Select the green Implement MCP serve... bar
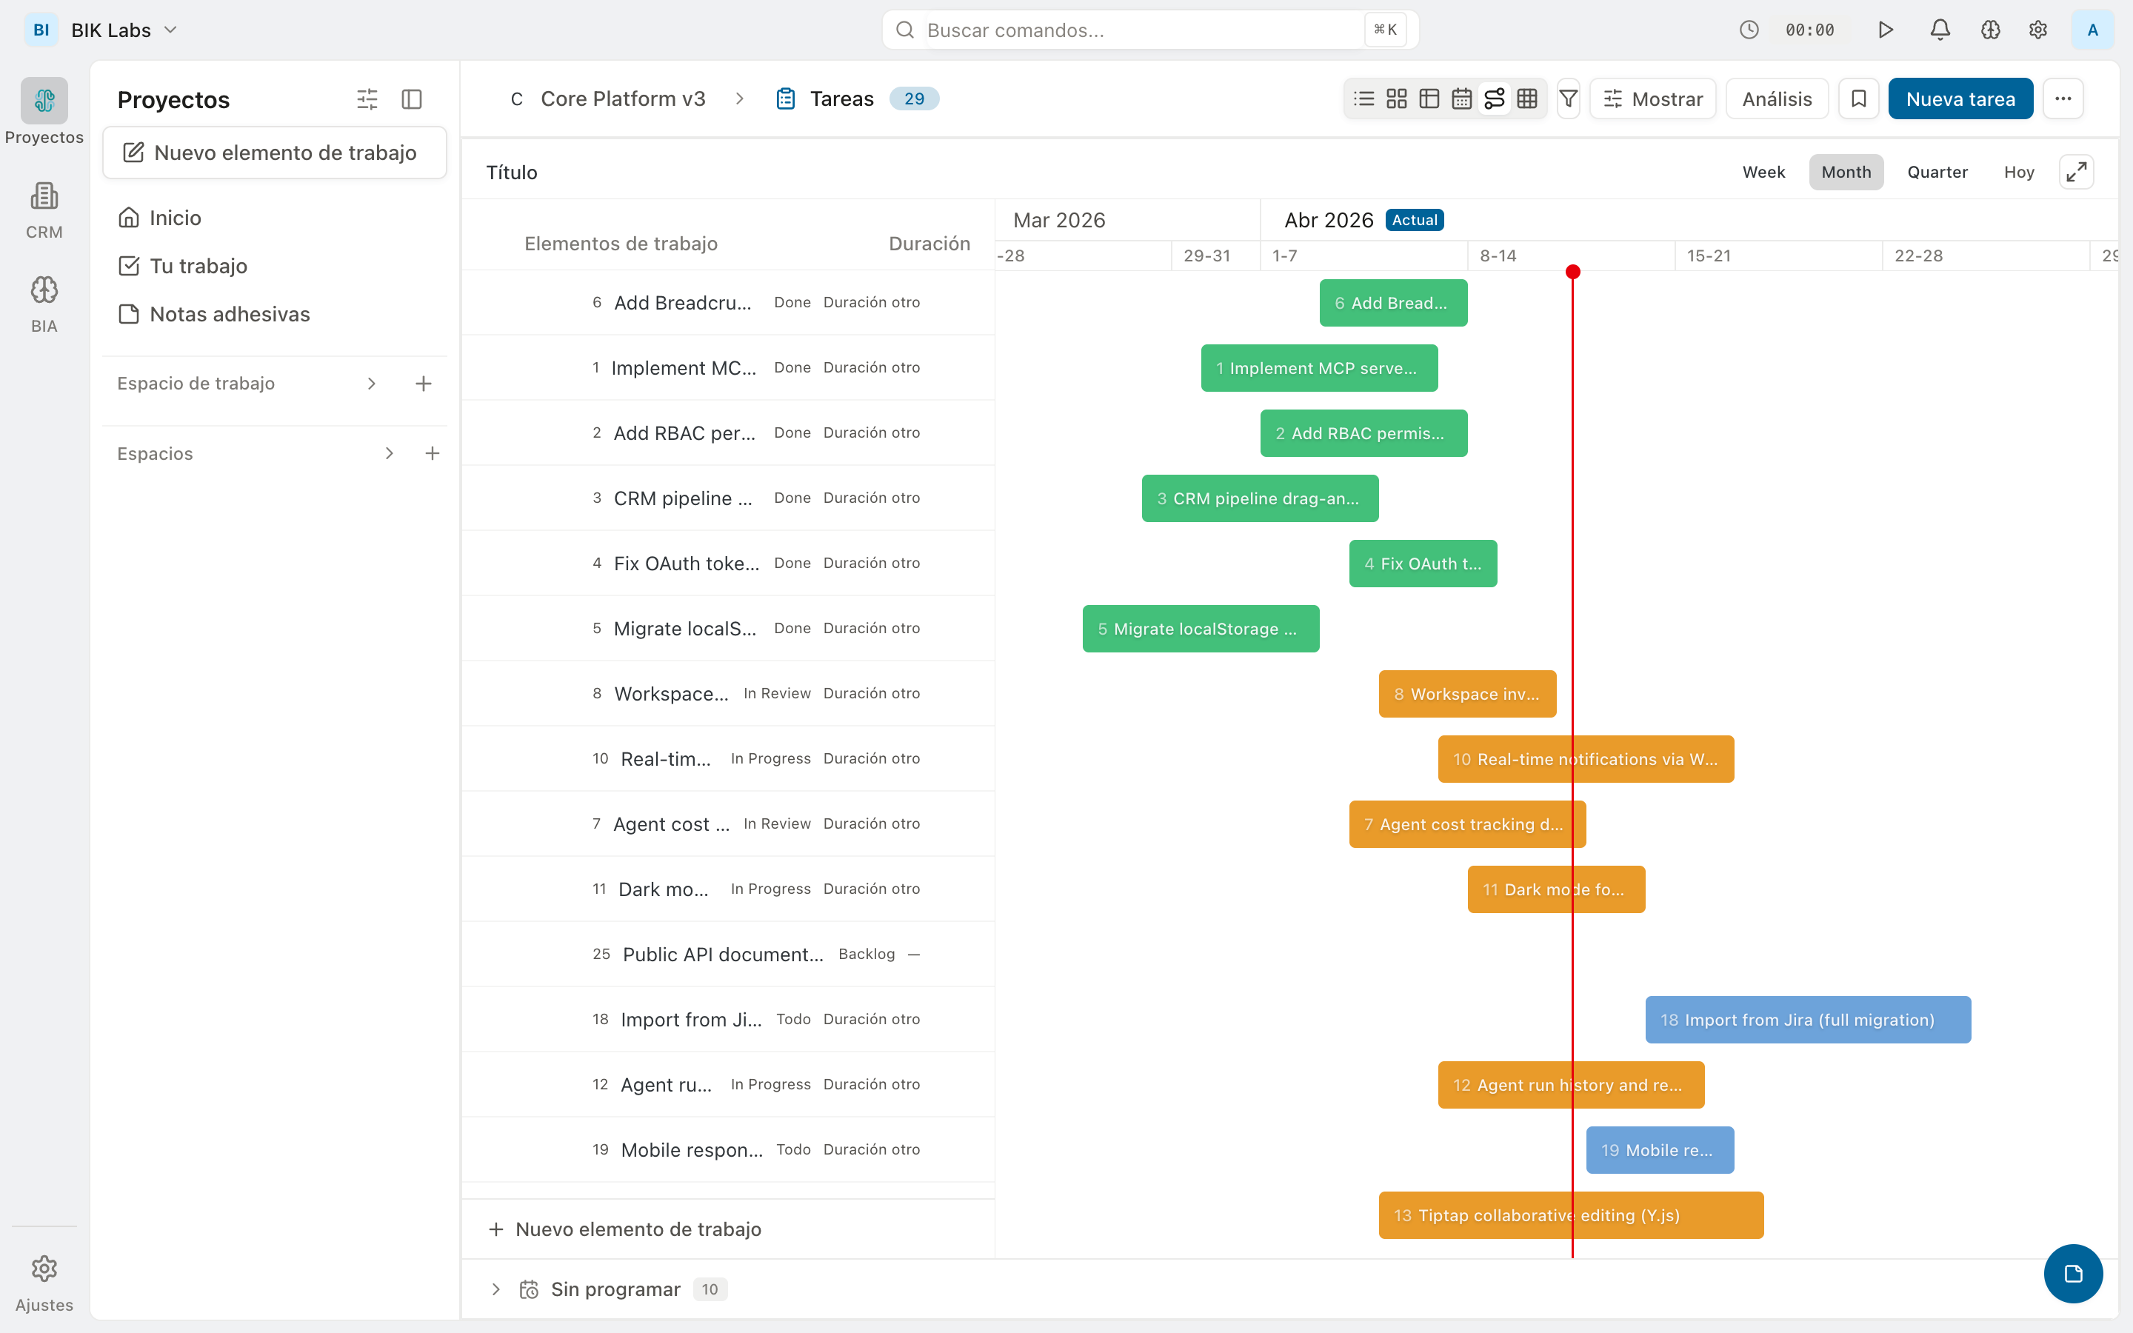The height and width of the screenshot is (1333, 2133). tap(1320, 369)
